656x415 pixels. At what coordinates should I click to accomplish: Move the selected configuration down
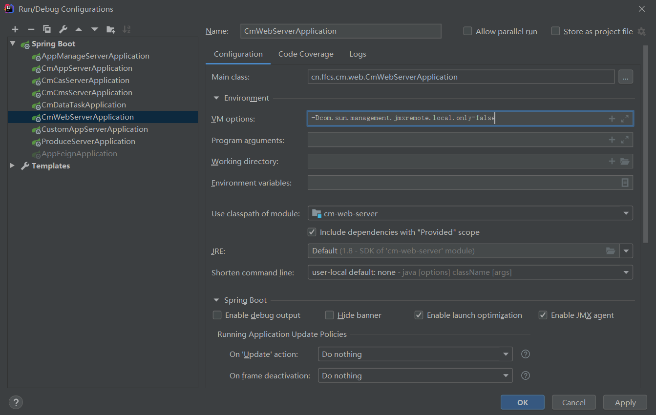[x=95, y=29]
